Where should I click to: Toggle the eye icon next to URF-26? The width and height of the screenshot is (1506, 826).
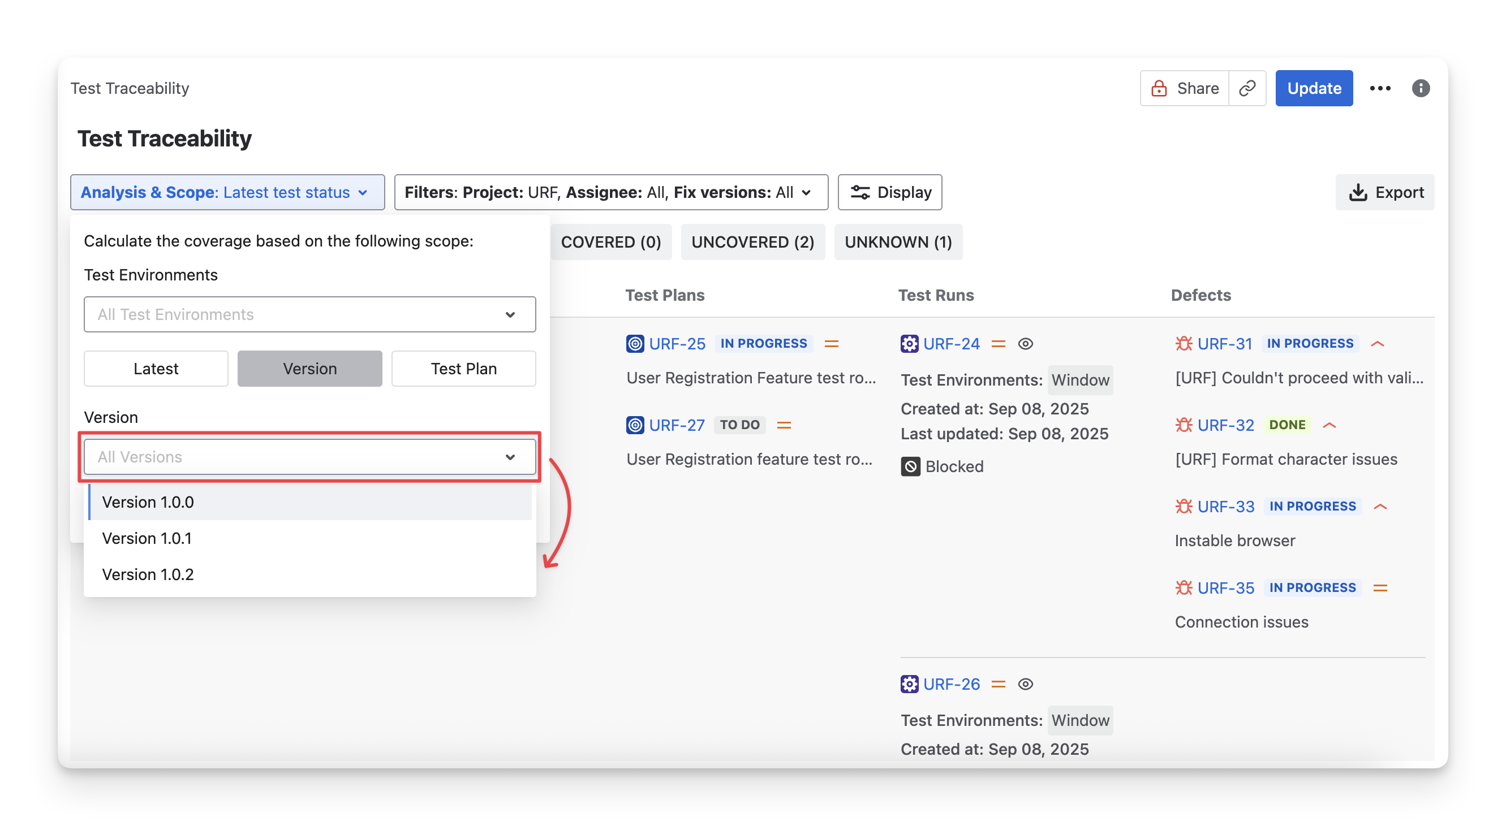[1026, 684]
